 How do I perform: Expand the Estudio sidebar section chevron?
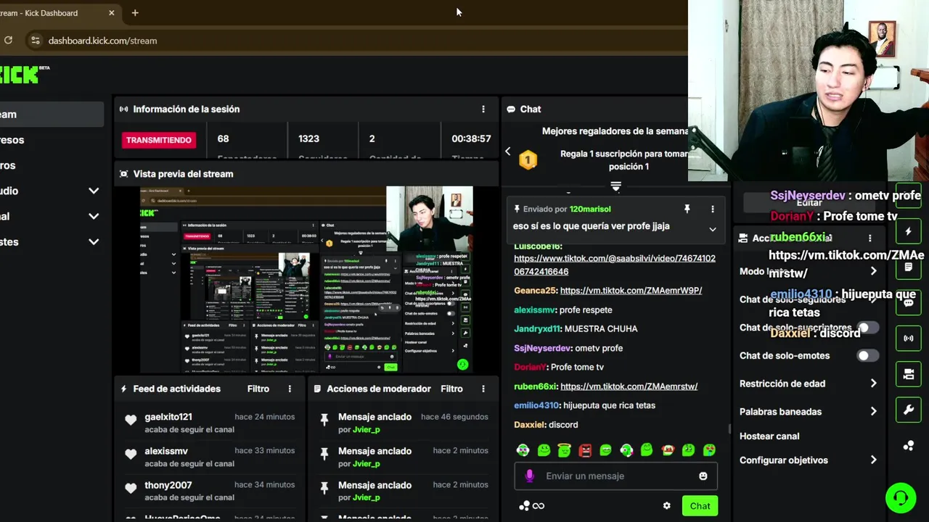coord(94,191)
